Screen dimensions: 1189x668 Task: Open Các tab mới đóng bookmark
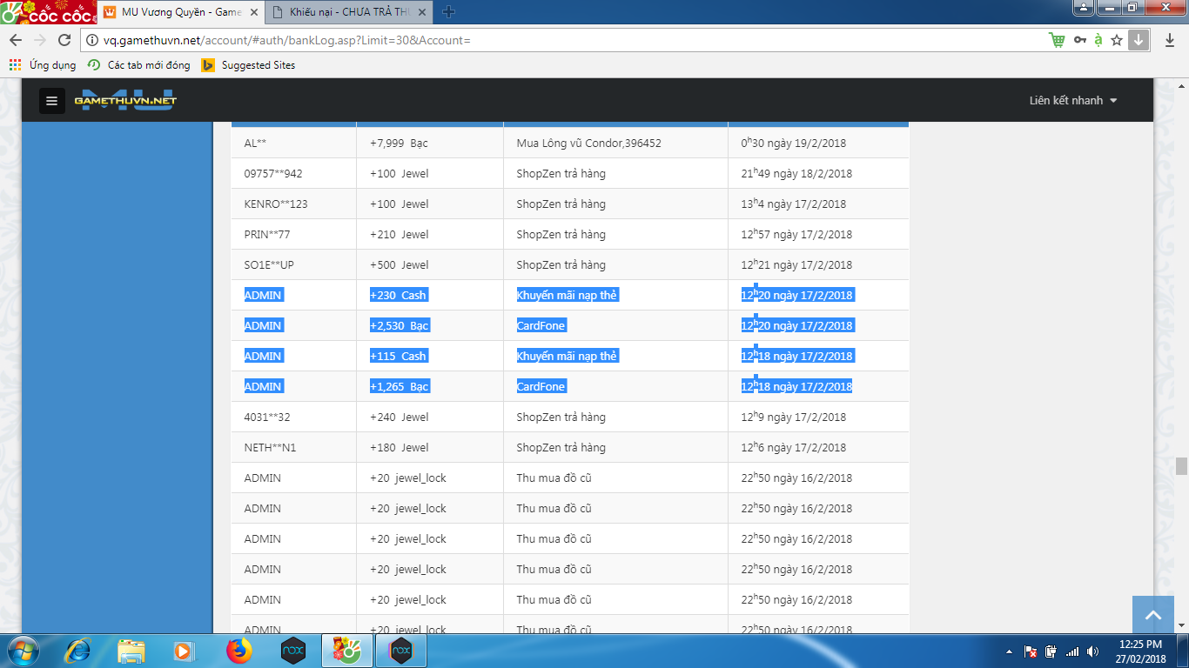pos(138,65)
